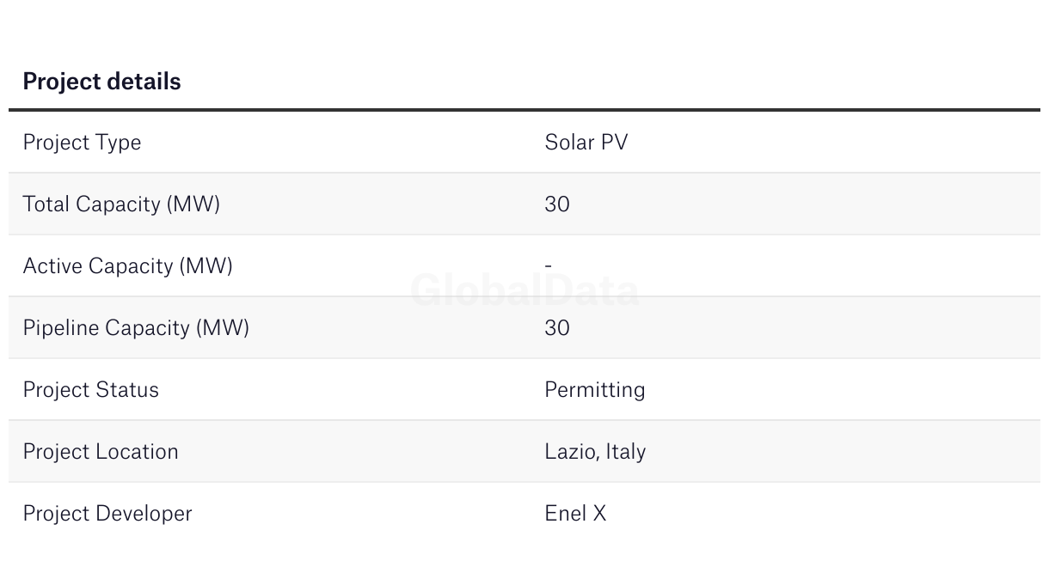
Task: Click the faint GlobalData watermark
Action: [524, 290]
